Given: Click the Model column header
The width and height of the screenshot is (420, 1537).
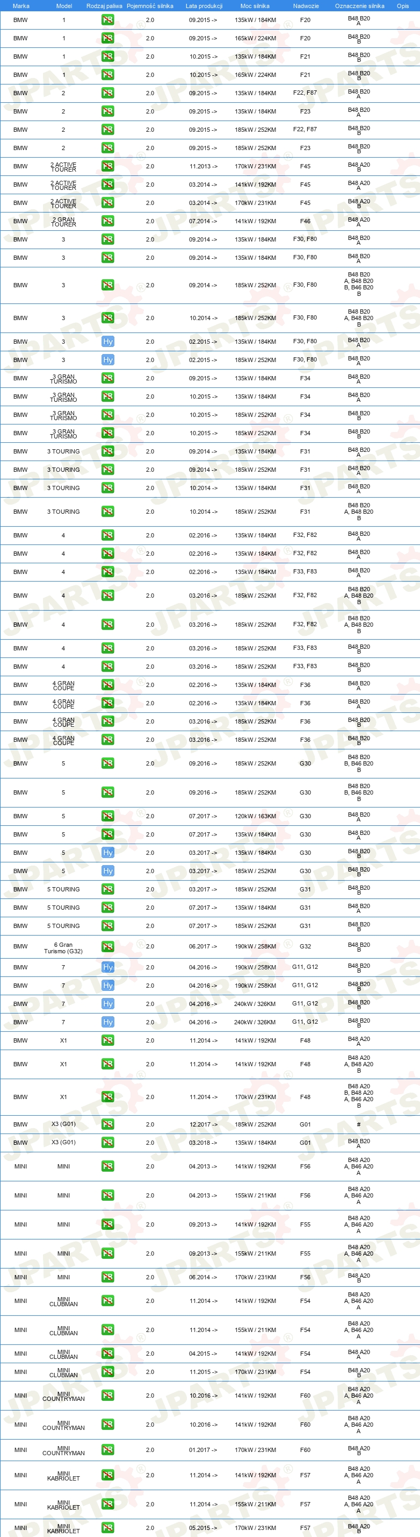Looking at the screenshot, I should 64,6.
